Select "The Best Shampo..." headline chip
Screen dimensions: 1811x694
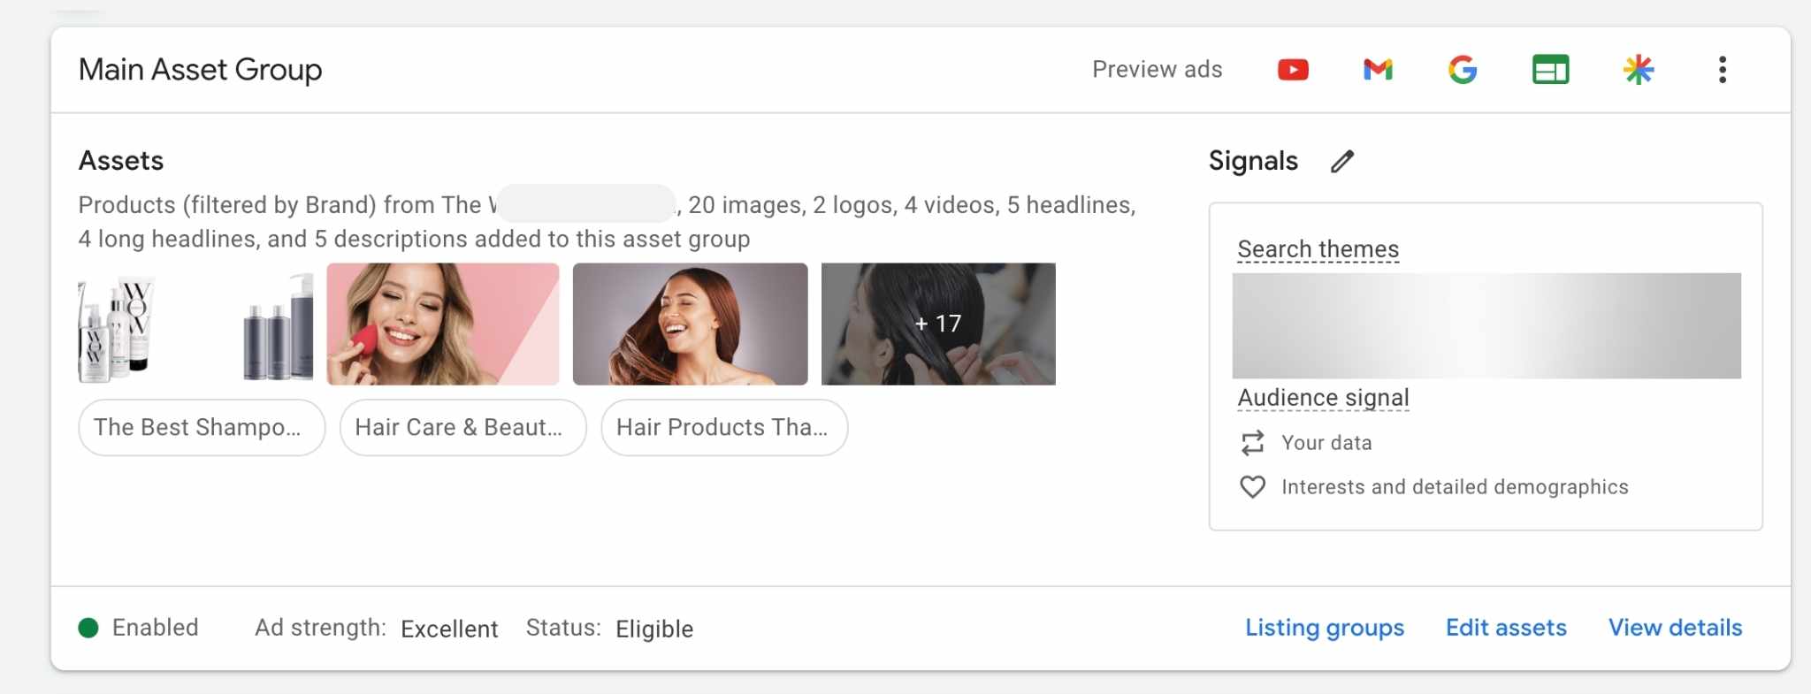(x=202, y=428)
